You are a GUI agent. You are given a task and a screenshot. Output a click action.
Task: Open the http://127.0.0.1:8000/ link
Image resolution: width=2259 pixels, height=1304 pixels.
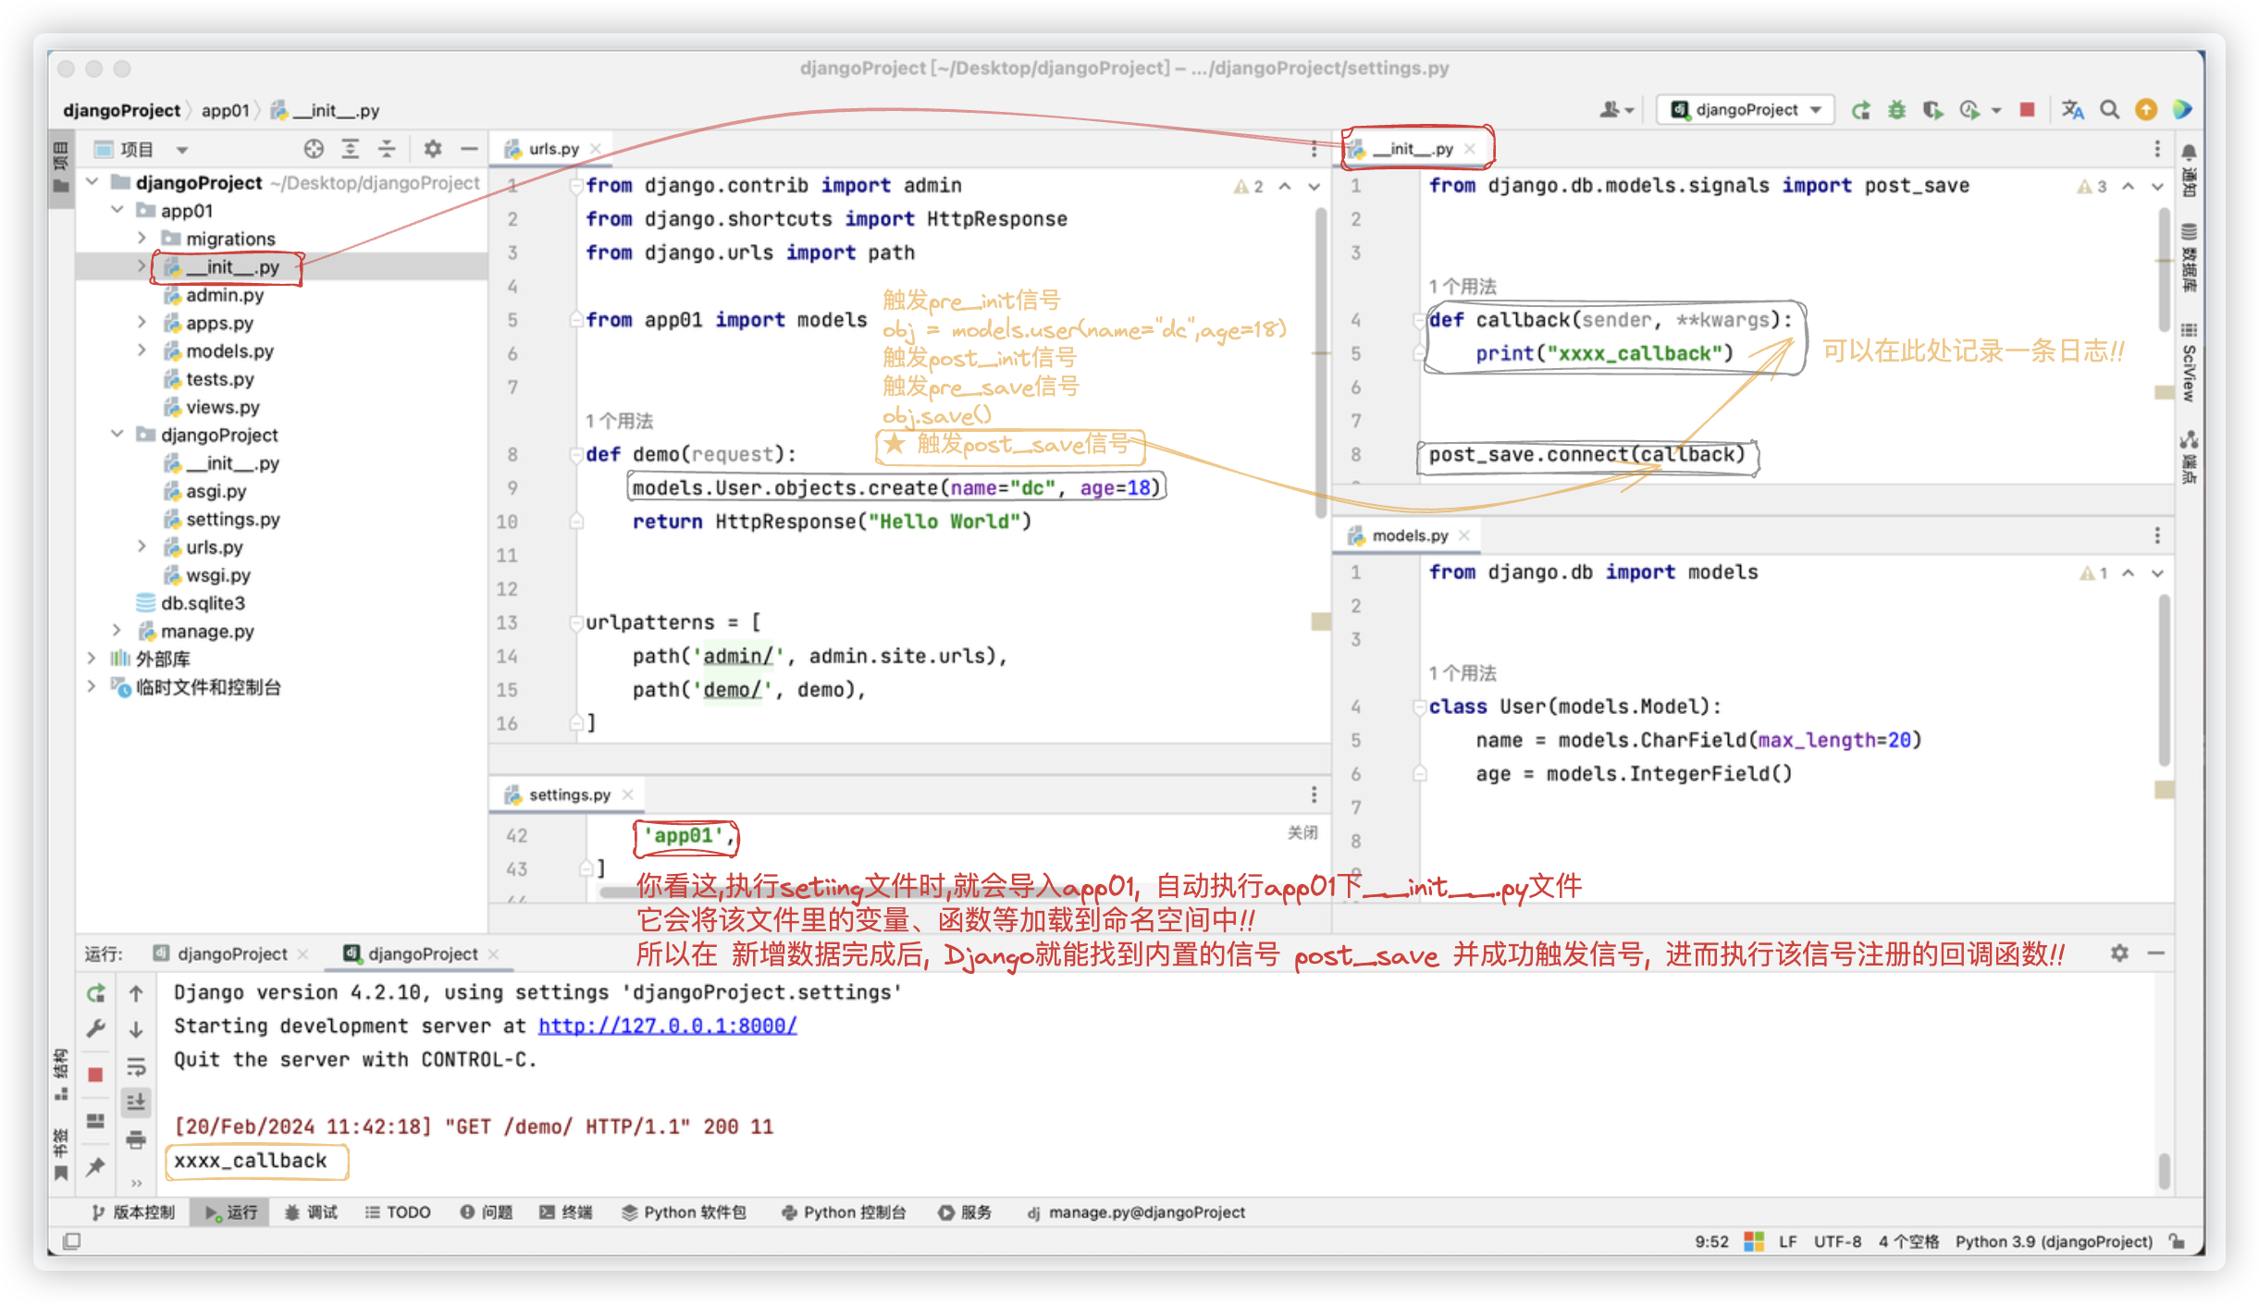point(667,1026)
